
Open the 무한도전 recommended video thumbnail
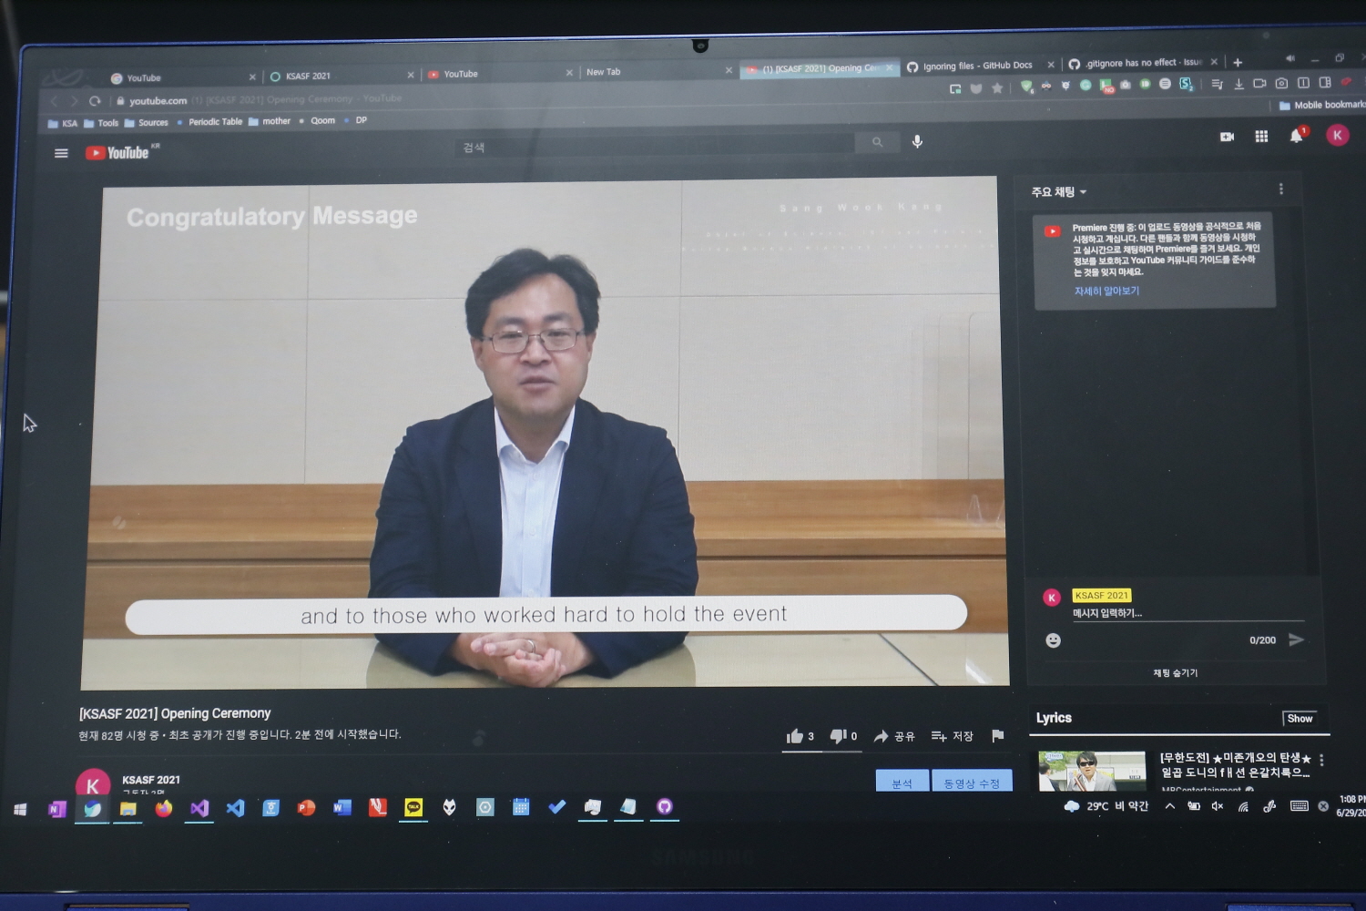(1092, 772)
